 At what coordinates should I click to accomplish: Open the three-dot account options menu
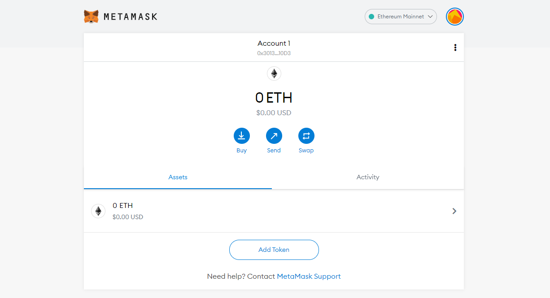pos(455,48)
